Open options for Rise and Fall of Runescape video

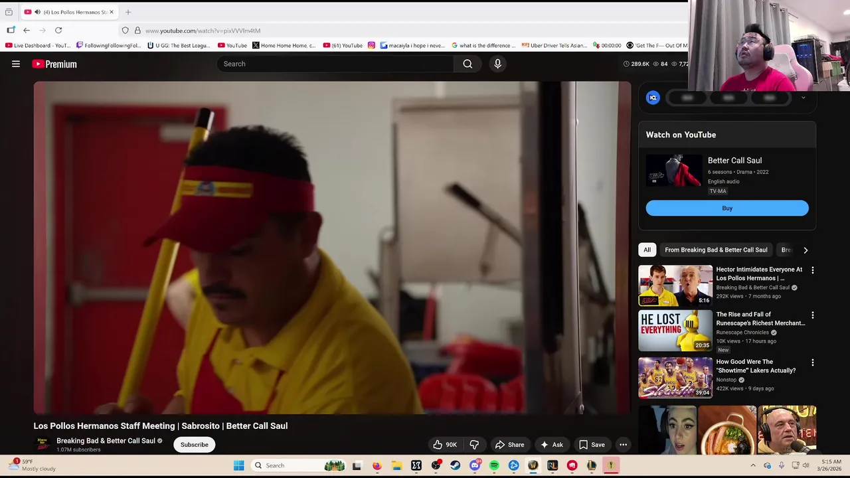[x=812, y=315]
